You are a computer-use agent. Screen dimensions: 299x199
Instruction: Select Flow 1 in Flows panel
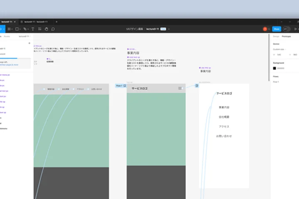click(x=276, y=82)
